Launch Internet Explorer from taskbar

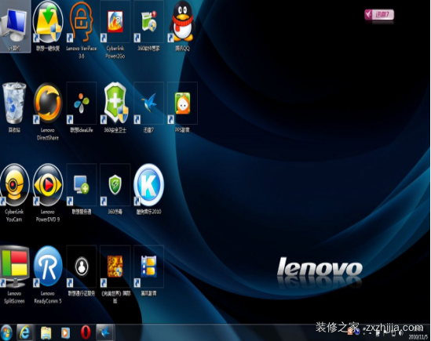tap(25, 332)
